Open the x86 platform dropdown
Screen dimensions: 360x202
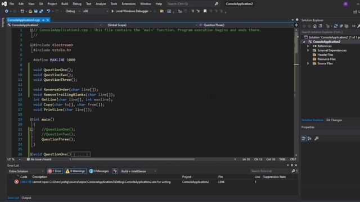pos(95,11)
